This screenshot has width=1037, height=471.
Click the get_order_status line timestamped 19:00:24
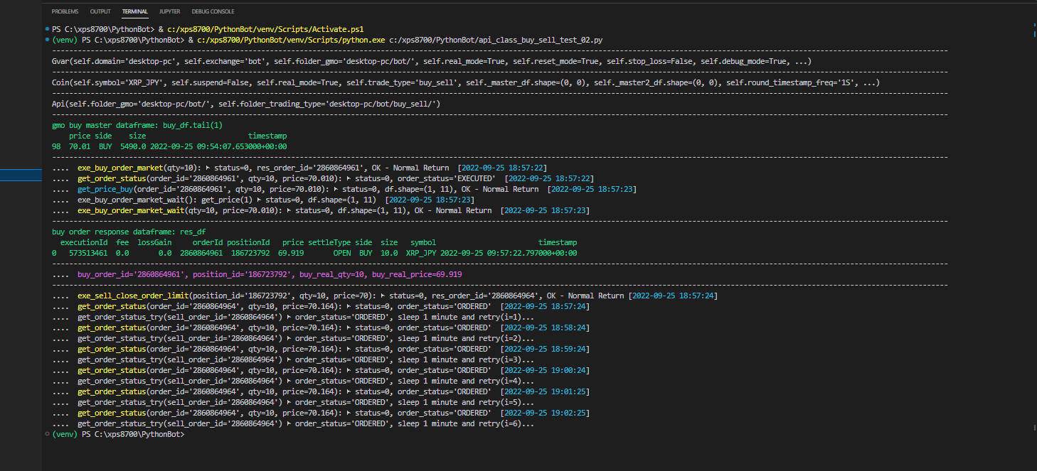tap(321, 370)
